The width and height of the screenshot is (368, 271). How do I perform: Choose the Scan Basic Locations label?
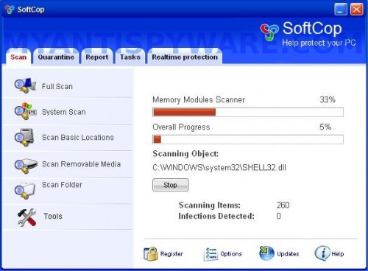[x=78, y=137]
